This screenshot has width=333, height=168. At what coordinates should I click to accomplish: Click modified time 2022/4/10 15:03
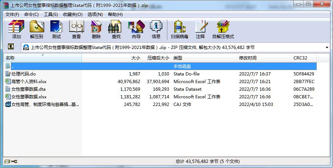[x=256, y=105]
